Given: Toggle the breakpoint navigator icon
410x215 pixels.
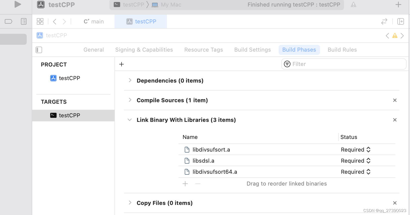Looking at the screenshot, I should (9, 21).
